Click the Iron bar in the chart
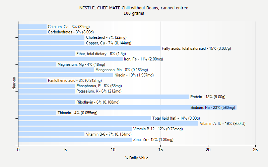Image resolution: width=268 pixels, height=167 pixels. point(70,59)
